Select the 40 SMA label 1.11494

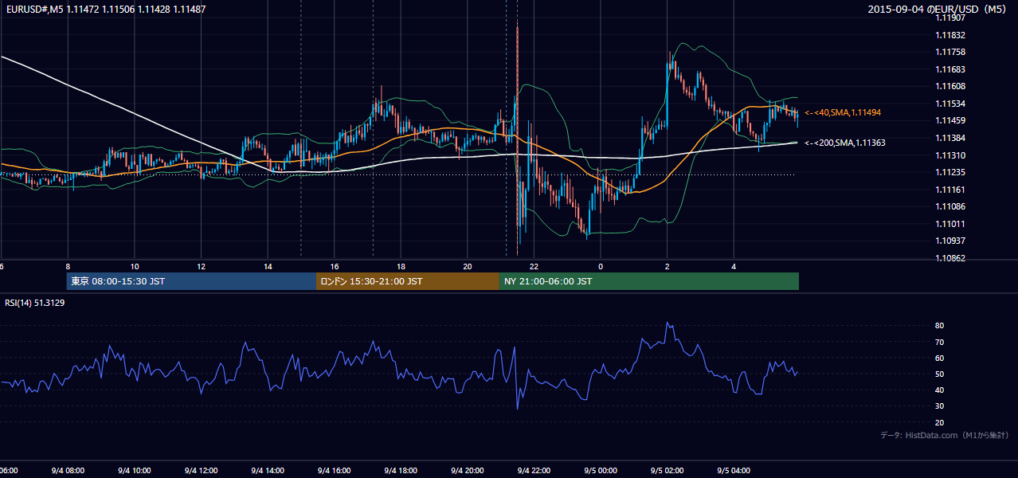[843, 113]
